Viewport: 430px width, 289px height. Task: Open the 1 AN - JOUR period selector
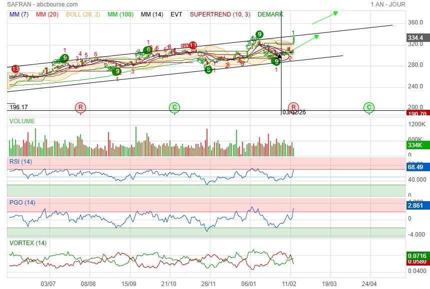click(388, 4)
